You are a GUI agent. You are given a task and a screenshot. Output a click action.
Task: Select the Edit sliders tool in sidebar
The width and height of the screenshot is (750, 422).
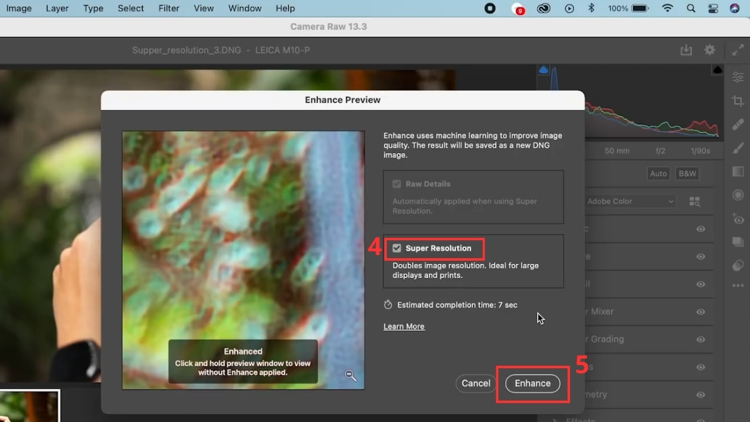pyautogui.click(x=738, y=77)
